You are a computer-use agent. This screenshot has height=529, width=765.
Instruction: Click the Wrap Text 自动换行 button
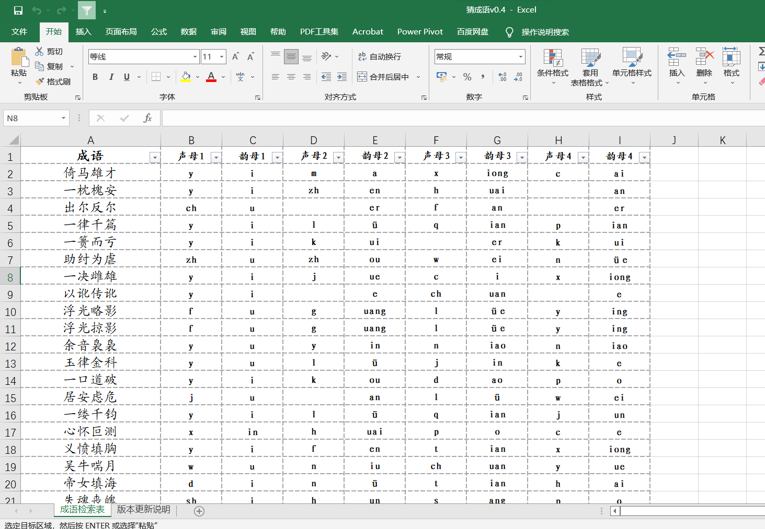click(380, 56)
